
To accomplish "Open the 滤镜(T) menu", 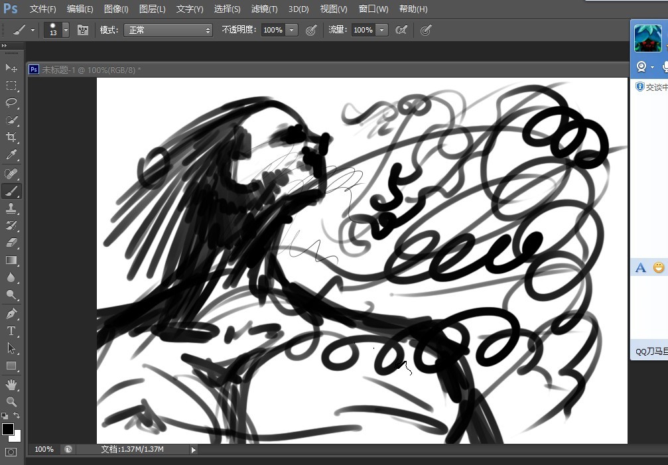I will point(264,9).
